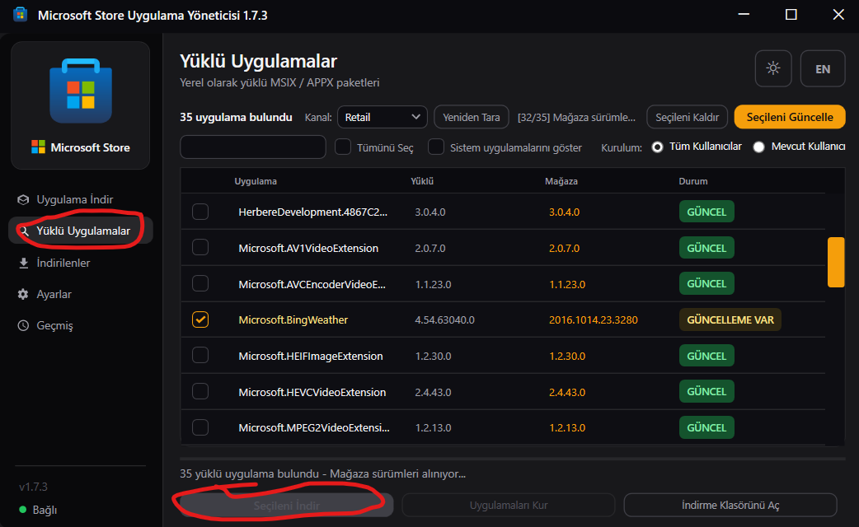Click the Microsoft.HEIFImageExtension name
Screen dimensions: 859x527
(x=311, y=356)
